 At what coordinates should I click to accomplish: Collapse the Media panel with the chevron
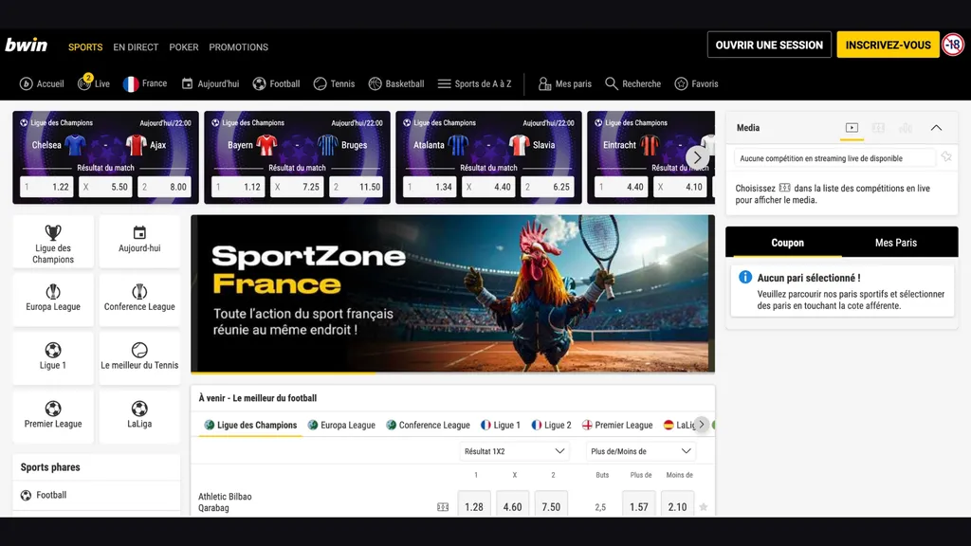[x=937, y=127]
